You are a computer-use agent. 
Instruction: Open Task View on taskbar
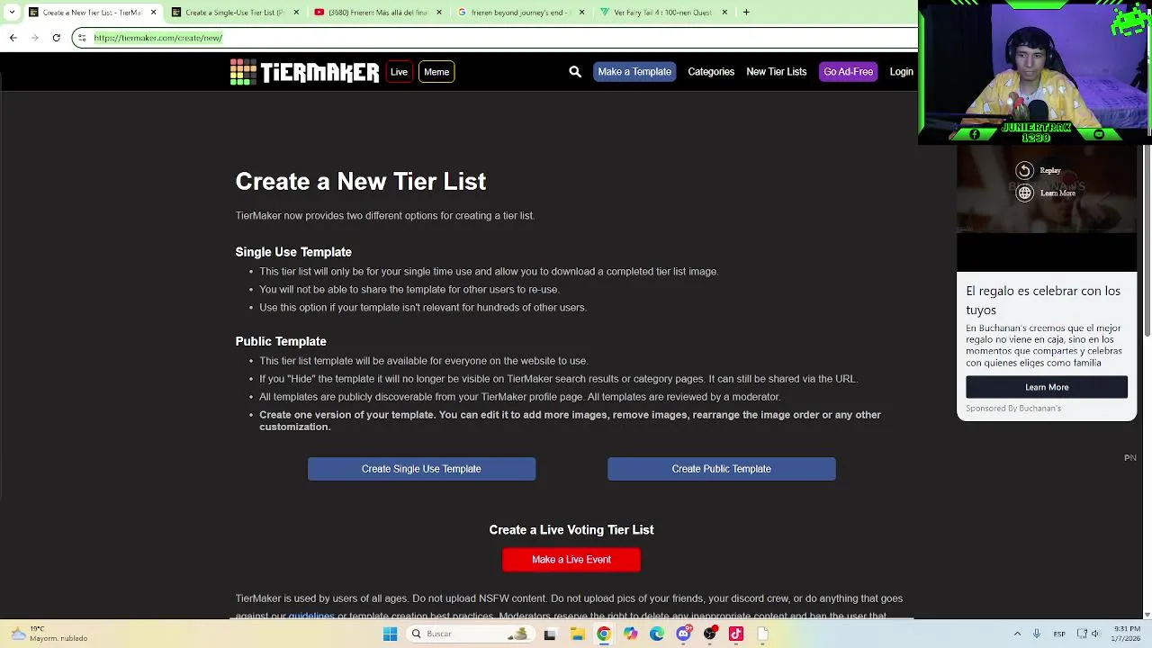coord(550,634)
